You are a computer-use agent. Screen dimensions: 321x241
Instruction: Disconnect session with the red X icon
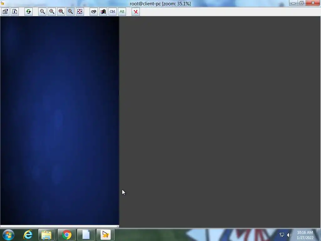pos(136,12)
